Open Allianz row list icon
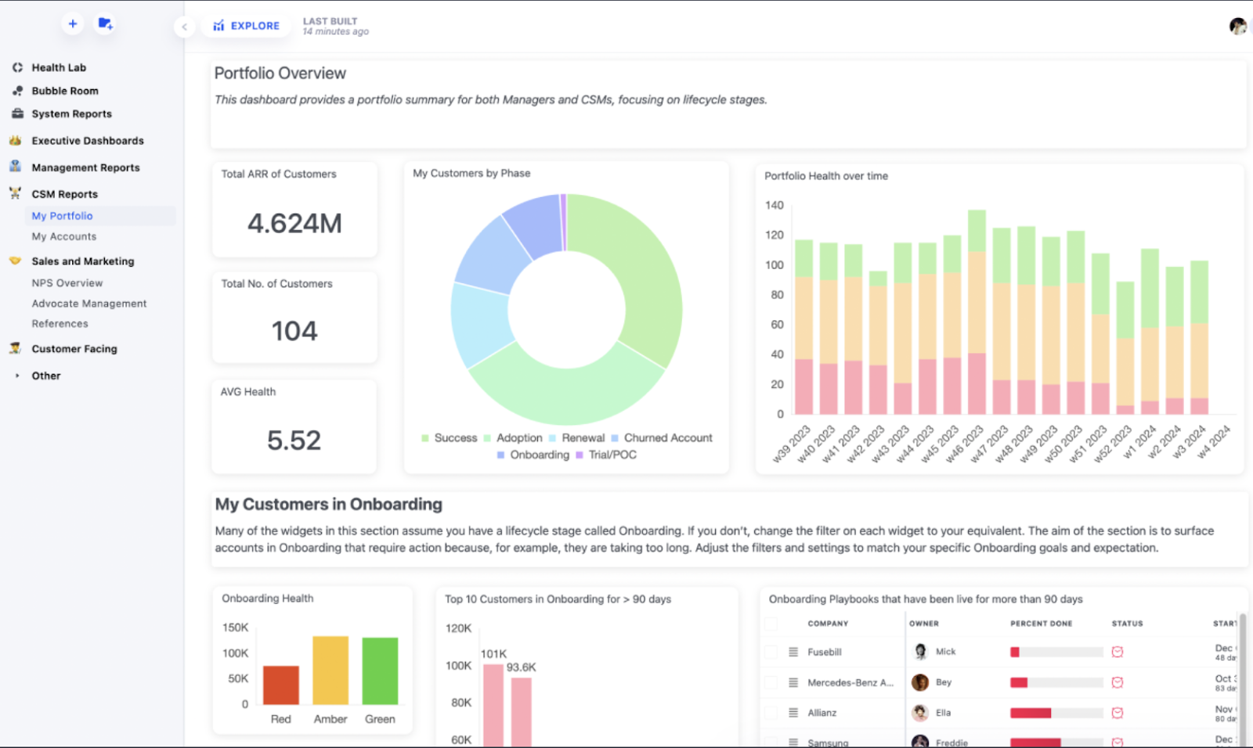The image size is (1253, 748). pyautogui.click(x=793, y=713)
